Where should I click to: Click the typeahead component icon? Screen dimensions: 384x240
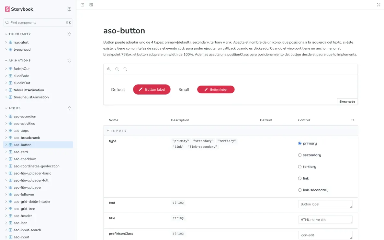11,49
